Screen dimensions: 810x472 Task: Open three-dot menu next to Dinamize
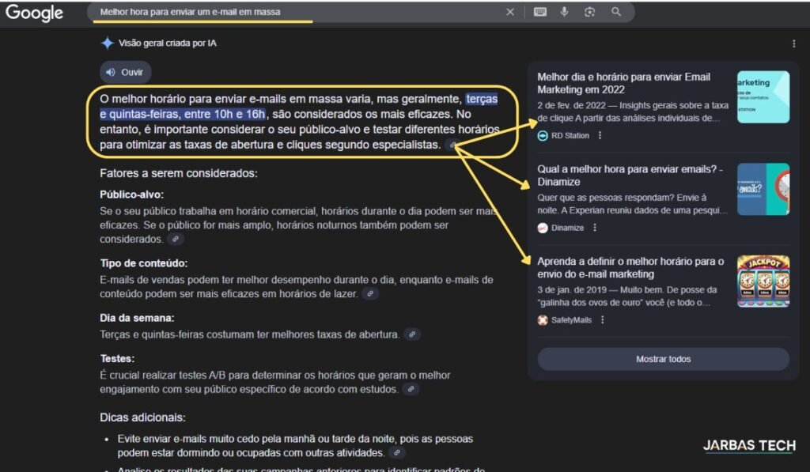pos(595,228)
